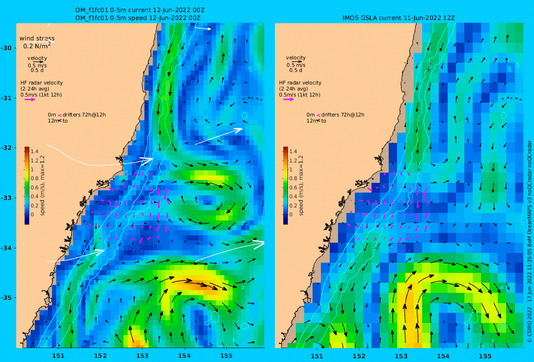Click right colorbar label 'speed (m/s), max=1.2'
The height and width of the screenshot is (362, 534).
[301, 186]
